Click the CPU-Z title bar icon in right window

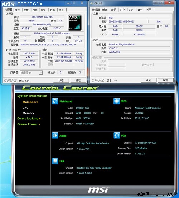coord(91,4)
